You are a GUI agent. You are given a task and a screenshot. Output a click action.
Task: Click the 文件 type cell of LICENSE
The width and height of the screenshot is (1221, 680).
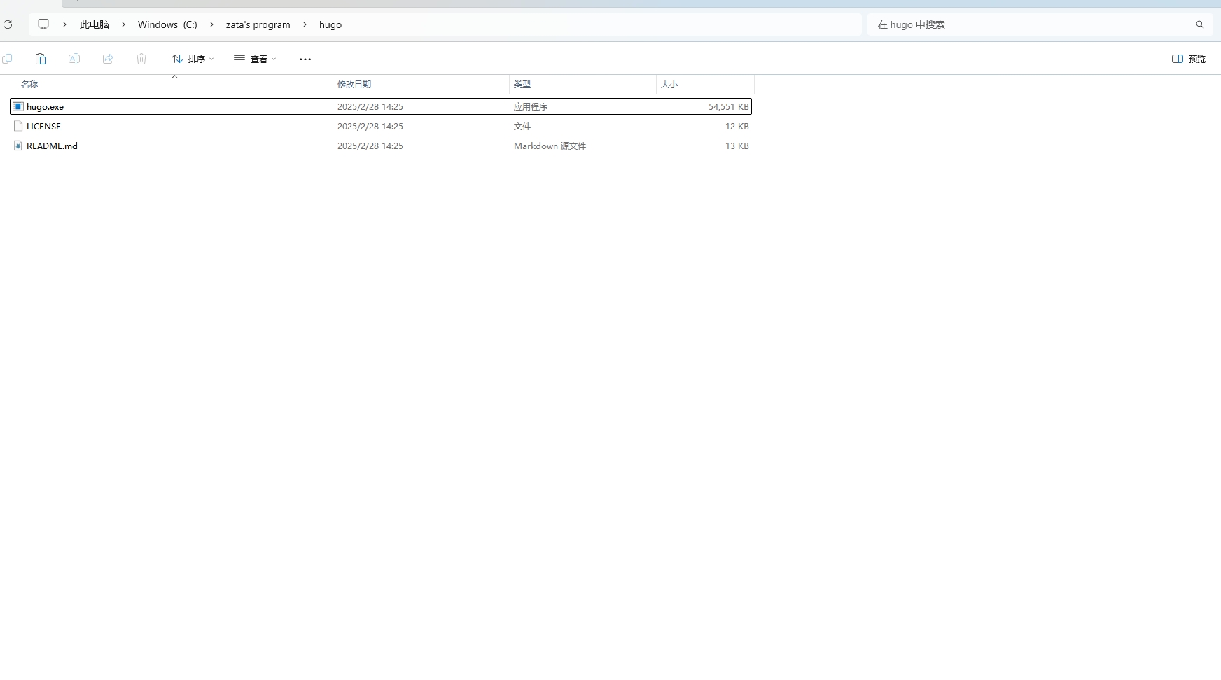(x=522, y=127)
